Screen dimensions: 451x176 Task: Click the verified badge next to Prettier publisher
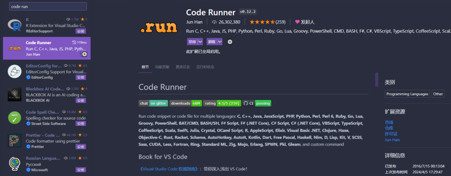click(x=28, y=147)
